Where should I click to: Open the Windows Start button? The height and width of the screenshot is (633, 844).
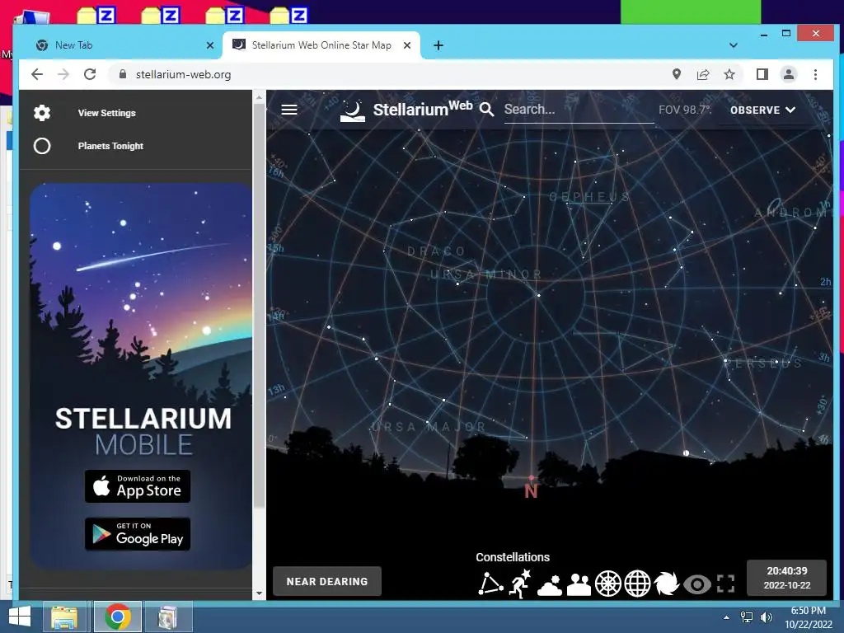click(x=20, y=617)
